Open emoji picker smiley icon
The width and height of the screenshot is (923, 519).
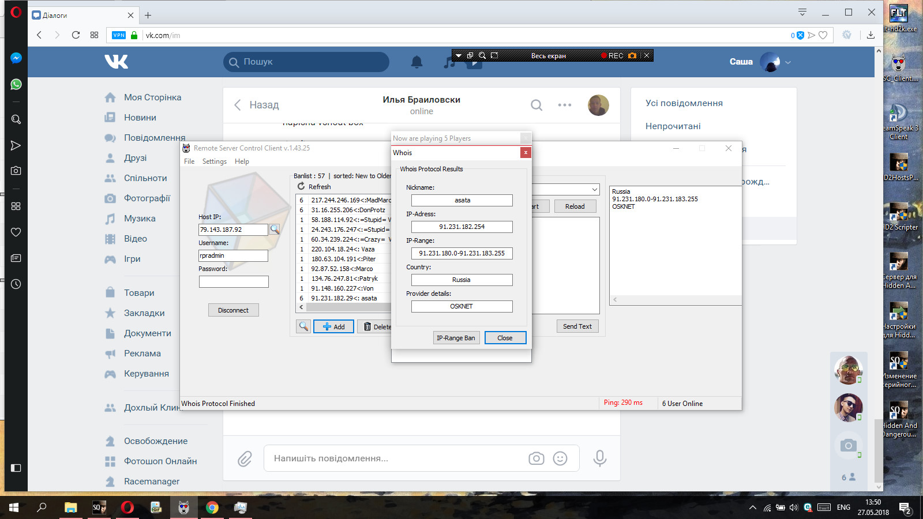pyautogui.click(x=560, y=458)
